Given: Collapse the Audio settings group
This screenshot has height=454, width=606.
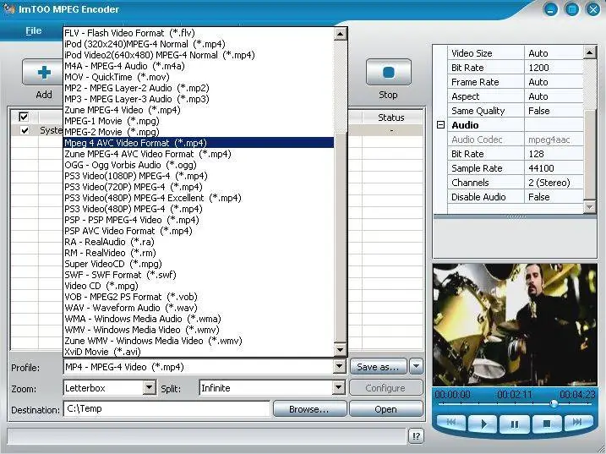Looking at the screenshot, I should (x=440, y=125).
